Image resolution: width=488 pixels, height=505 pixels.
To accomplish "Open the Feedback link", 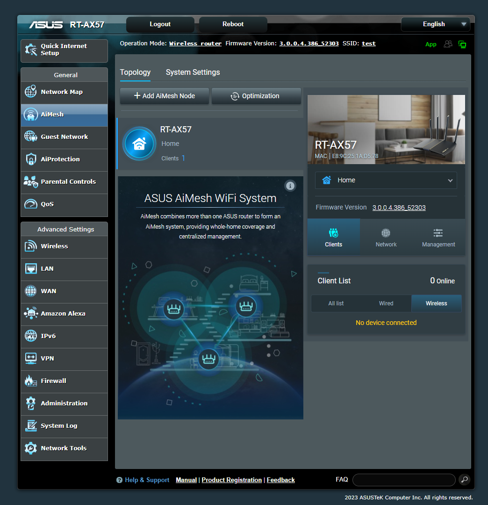I will (281, 480).
